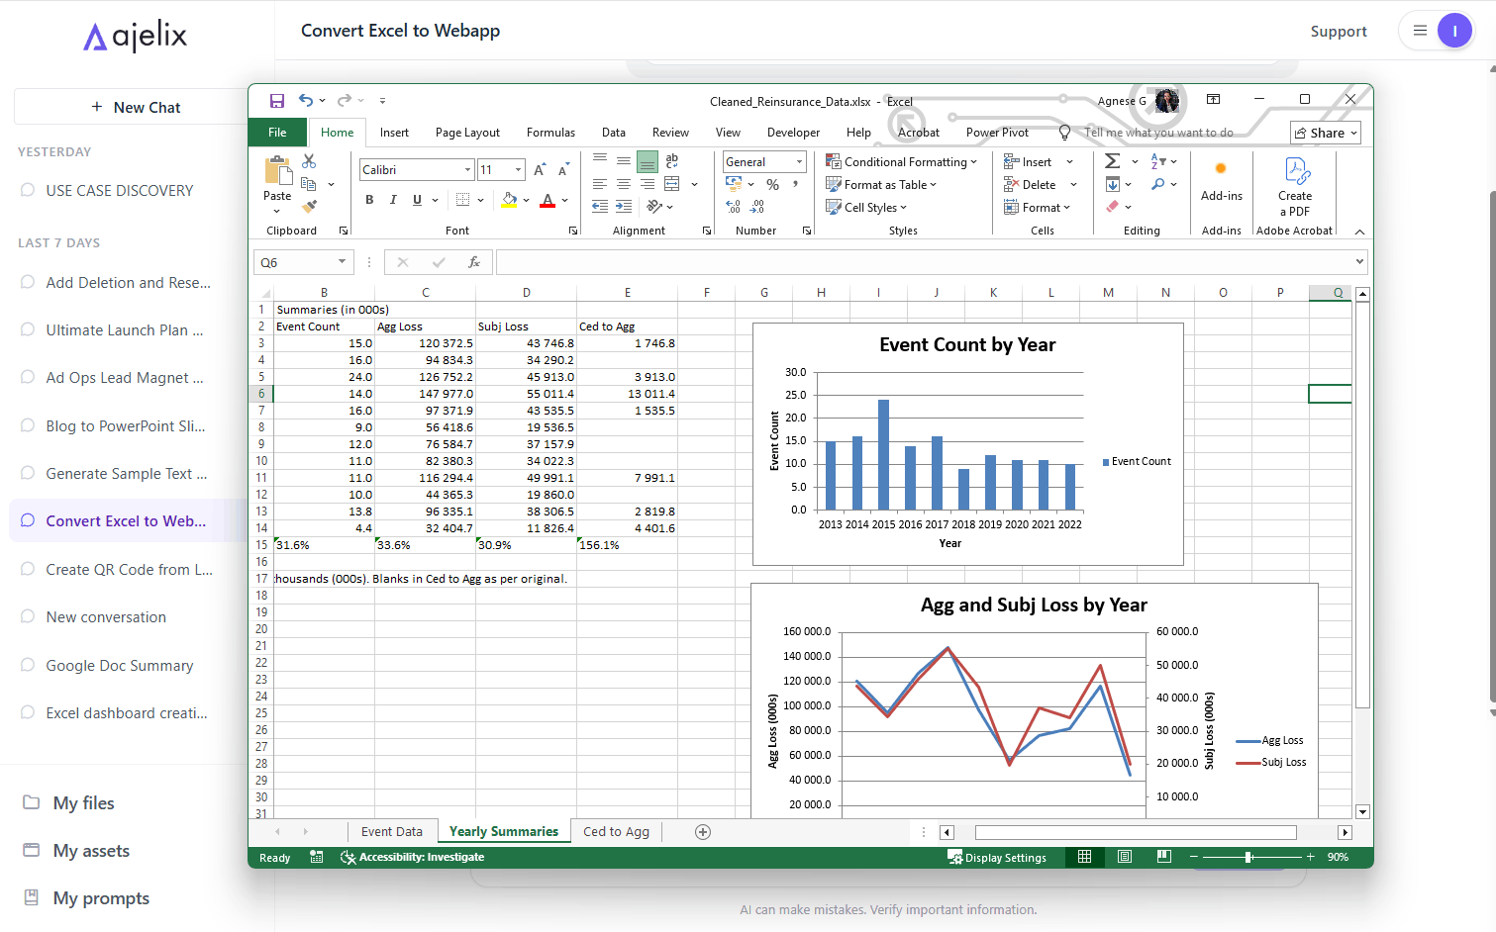
Task: Click the Increase Font Size icon
Action: click(538, 169)
